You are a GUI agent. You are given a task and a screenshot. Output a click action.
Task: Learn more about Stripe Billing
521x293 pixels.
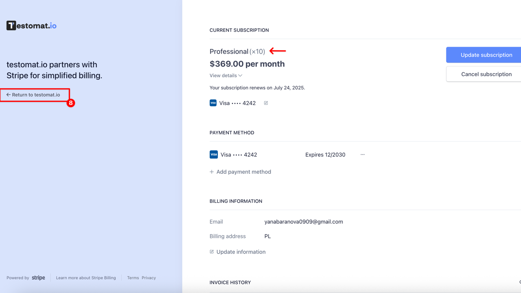pos(86,278)
